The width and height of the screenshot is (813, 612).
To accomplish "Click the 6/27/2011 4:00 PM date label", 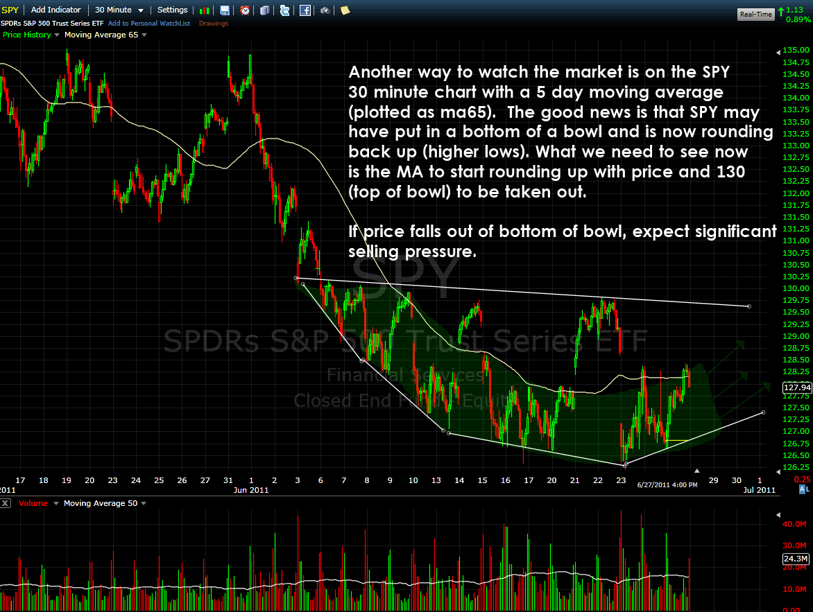I will [x=667, y=484].
